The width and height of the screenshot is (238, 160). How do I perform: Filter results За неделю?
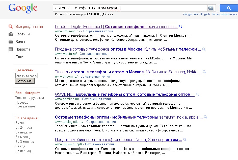tap(23, 132)
